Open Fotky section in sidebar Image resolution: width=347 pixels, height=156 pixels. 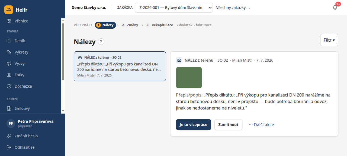tap(30, 75)
